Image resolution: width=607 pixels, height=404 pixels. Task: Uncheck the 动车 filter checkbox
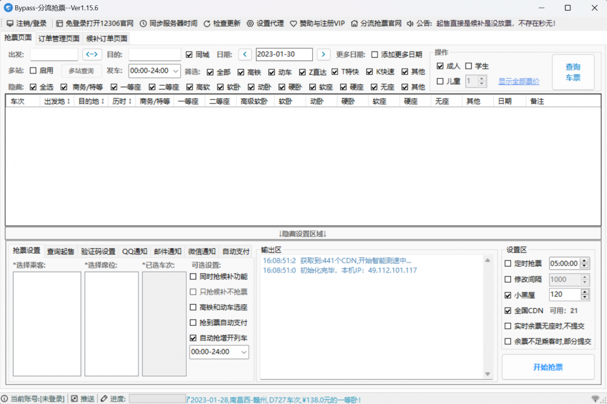pyautogui.click(x=271, y=72)
